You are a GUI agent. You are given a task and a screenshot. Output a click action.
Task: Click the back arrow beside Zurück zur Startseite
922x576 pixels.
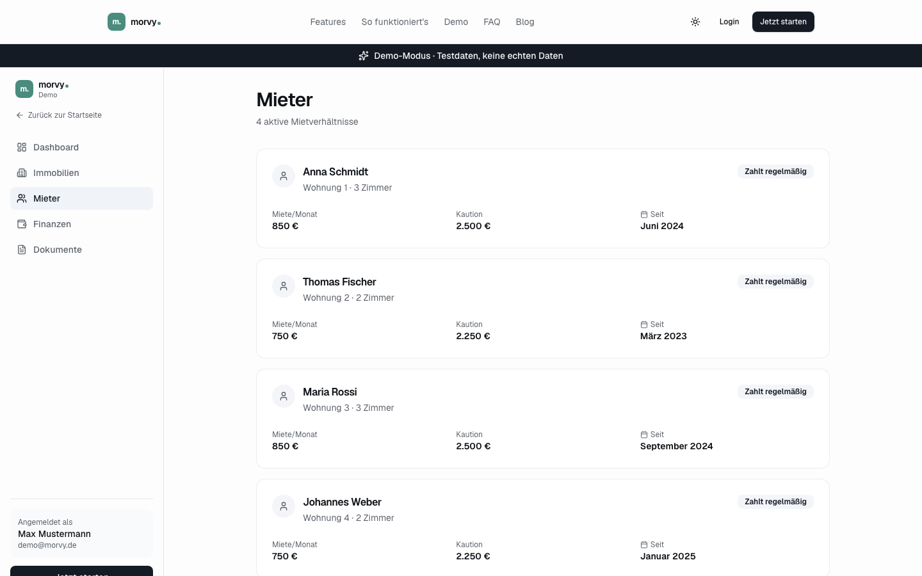point(20,115)
